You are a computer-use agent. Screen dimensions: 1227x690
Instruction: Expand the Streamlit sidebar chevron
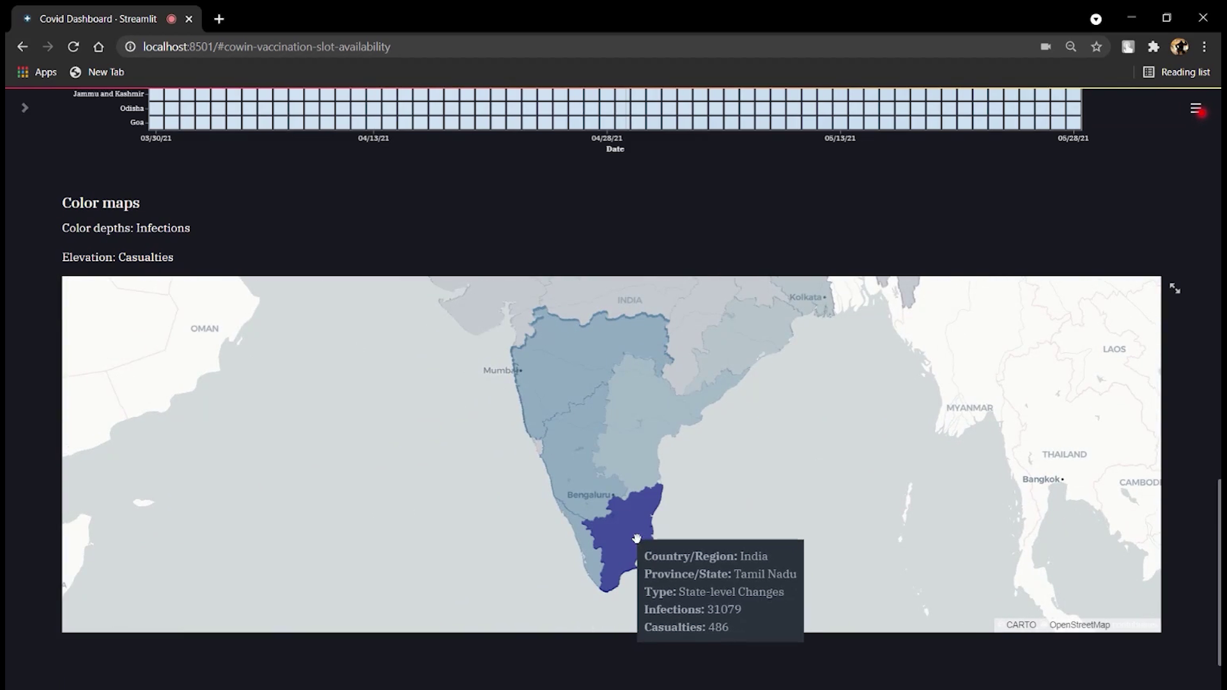[x=24, y=108]
